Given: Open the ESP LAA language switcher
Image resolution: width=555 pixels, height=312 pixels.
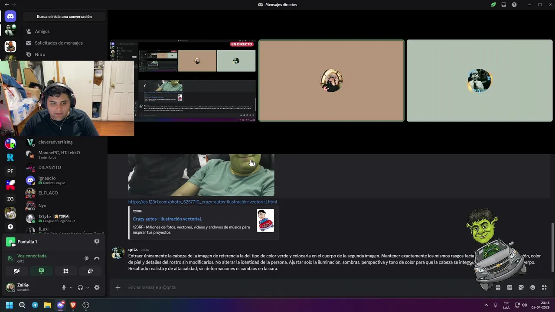Looking at the screenshot, I should pos(506,305).
